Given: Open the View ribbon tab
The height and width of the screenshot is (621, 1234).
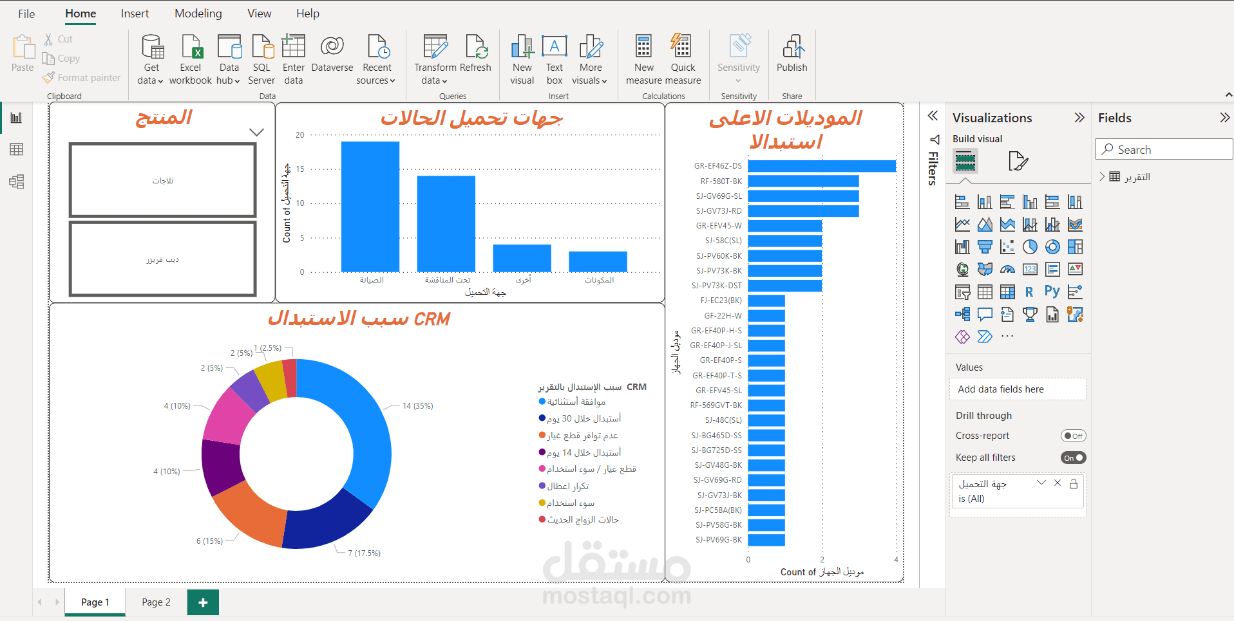Looking at the screenshot, I should click(259, 14).
